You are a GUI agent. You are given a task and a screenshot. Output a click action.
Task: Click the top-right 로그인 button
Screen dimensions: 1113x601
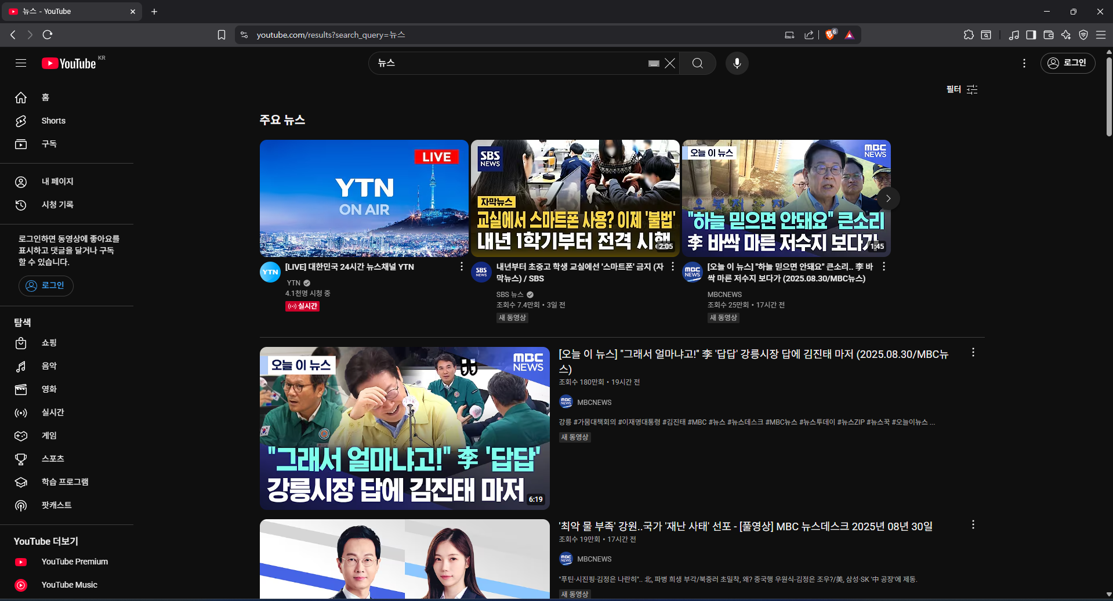click(1068, 63)
